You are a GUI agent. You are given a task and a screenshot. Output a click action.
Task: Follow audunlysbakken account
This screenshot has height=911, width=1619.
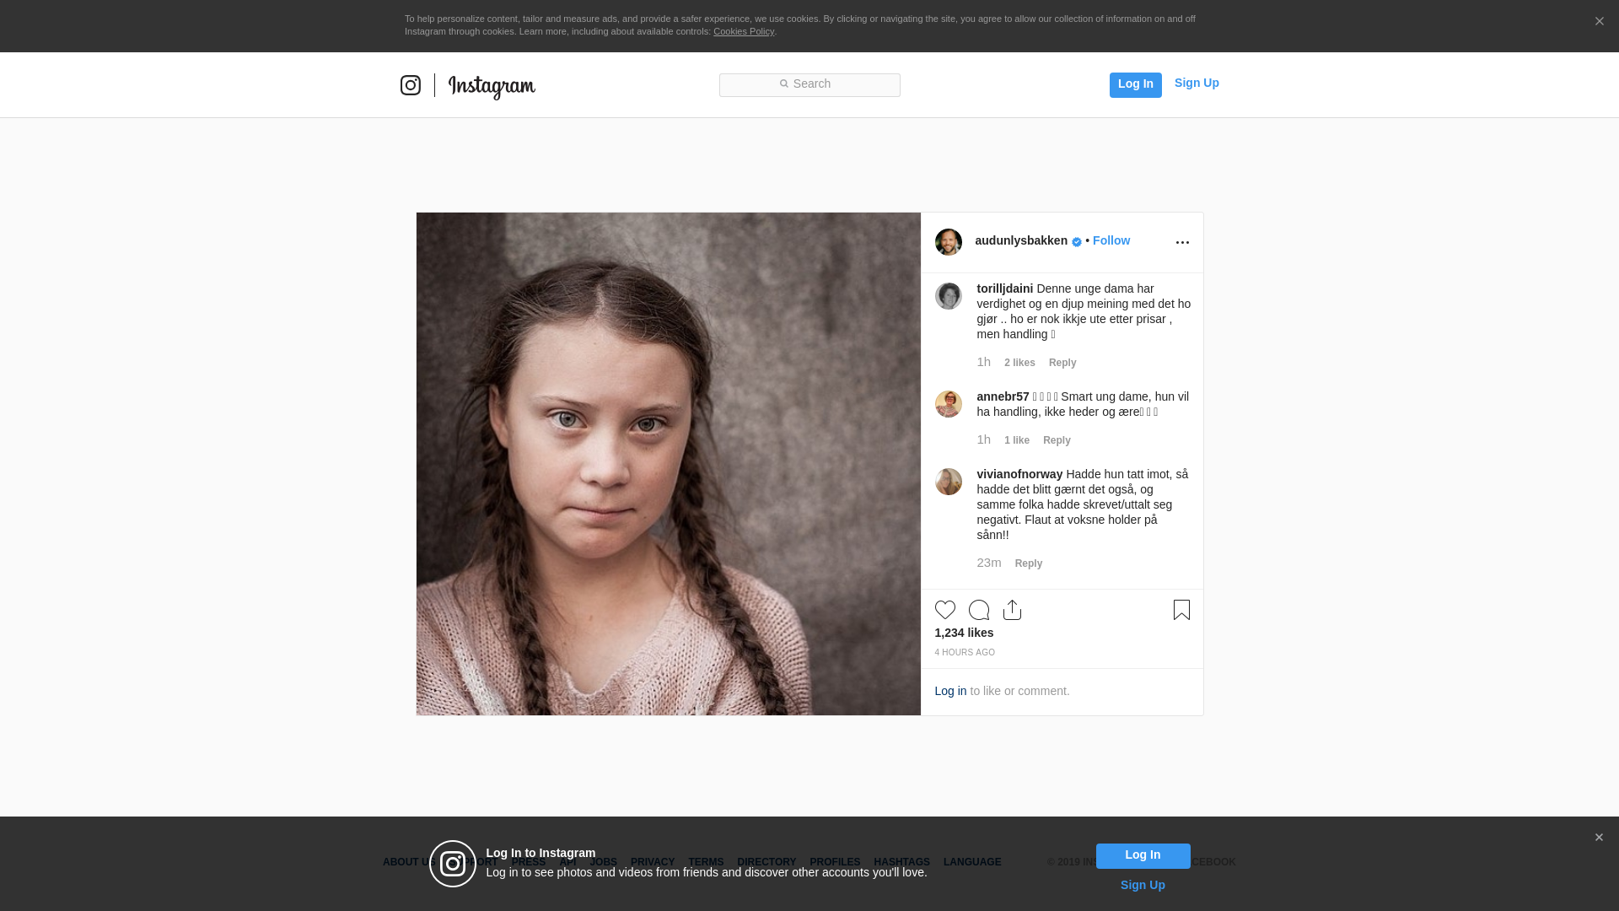click(x=1111, y=240)
